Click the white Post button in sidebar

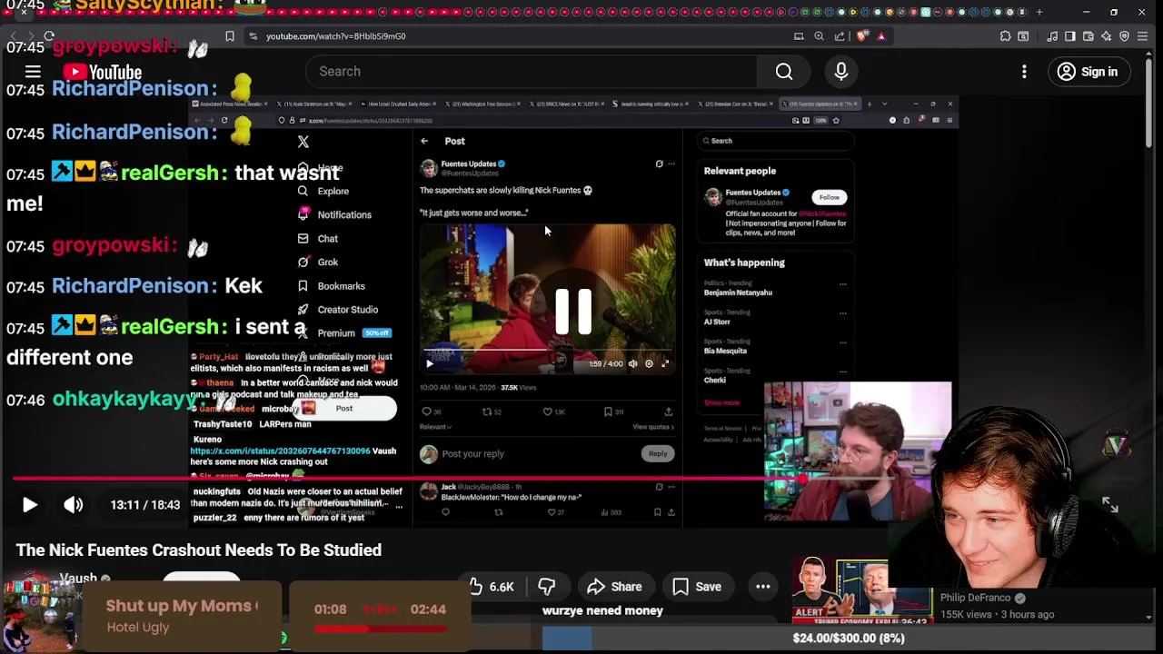click(x=344, y=409)
